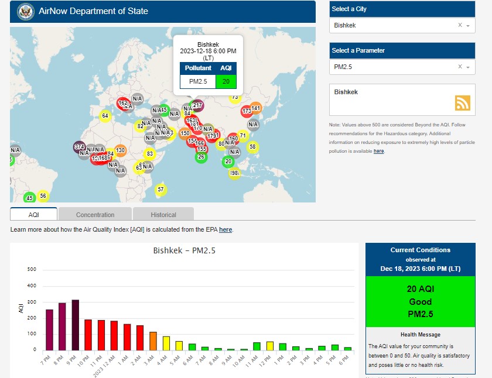Click the Department of State seal logo
The image size is (492, 378).
[x=25, y=11]
